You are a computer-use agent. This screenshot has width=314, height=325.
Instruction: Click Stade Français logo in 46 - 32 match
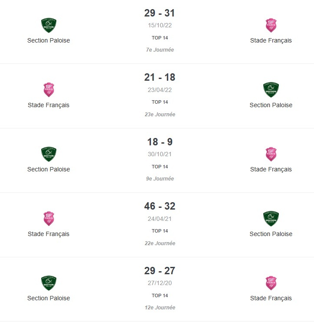pos(49,218)
